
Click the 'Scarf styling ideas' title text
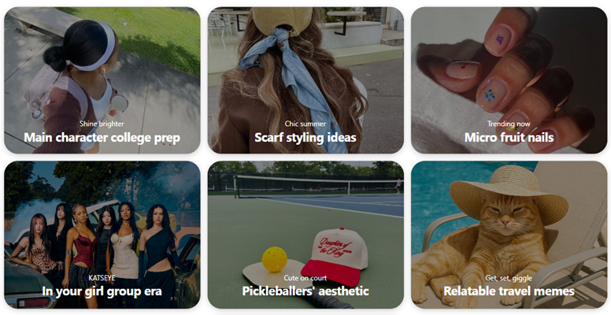click(305, 138)
